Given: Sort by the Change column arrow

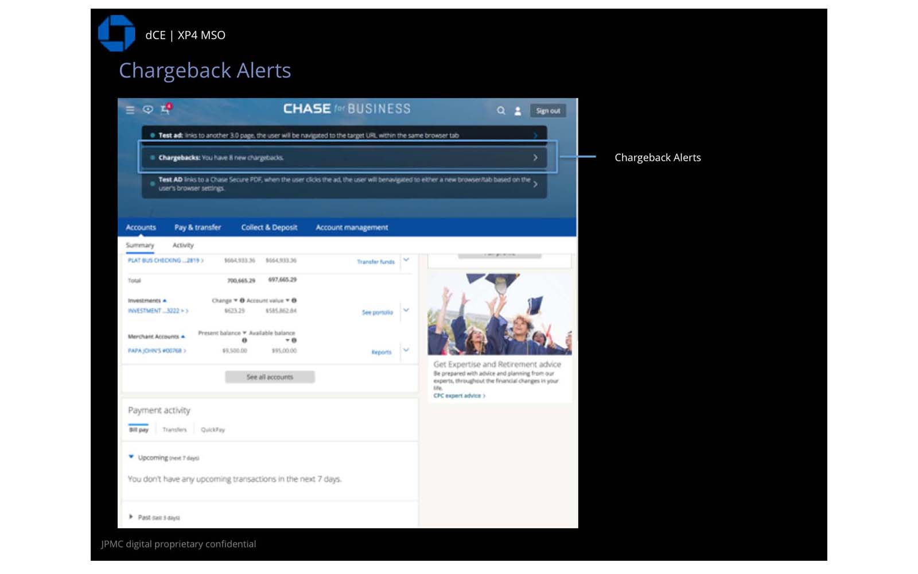Looking at the screenshot, I should 235,300.
